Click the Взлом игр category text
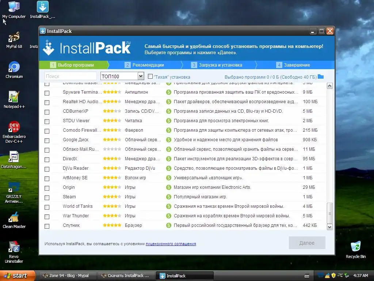 [x=135, y=178]
